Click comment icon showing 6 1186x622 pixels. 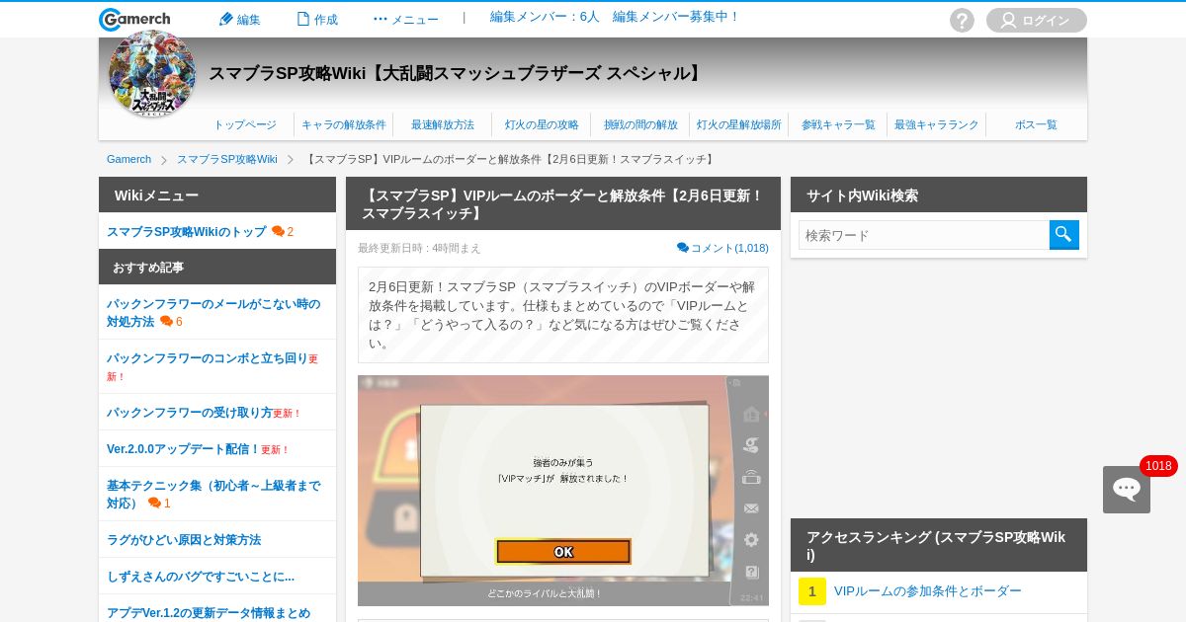(167, 322)
